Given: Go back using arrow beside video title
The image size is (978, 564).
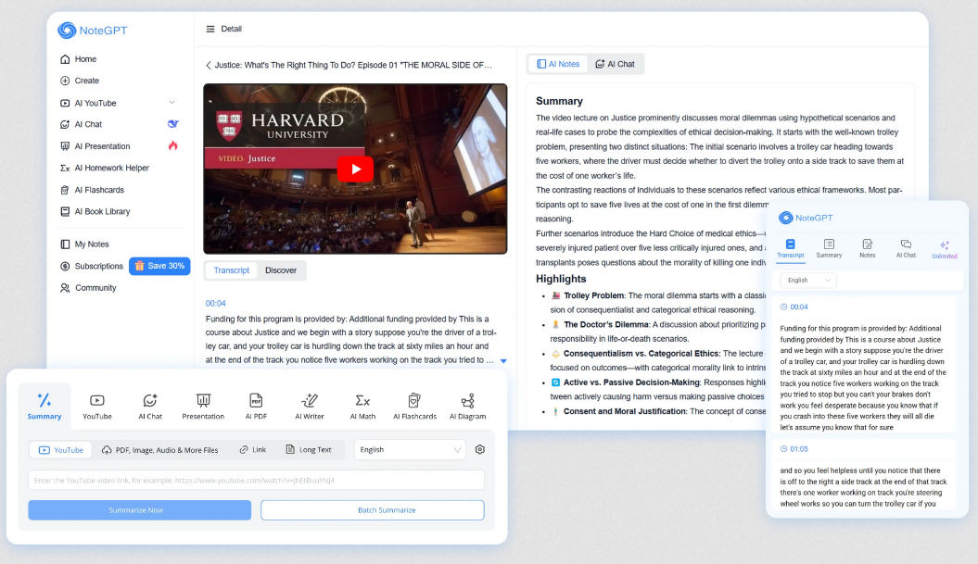Looking at the screenshot, I should [209, 65].
